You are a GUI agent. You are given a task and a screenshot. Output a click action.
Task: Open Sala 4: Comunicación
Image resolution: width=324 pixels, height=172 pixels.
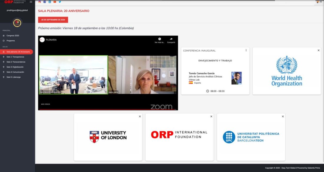click(15, 72)
